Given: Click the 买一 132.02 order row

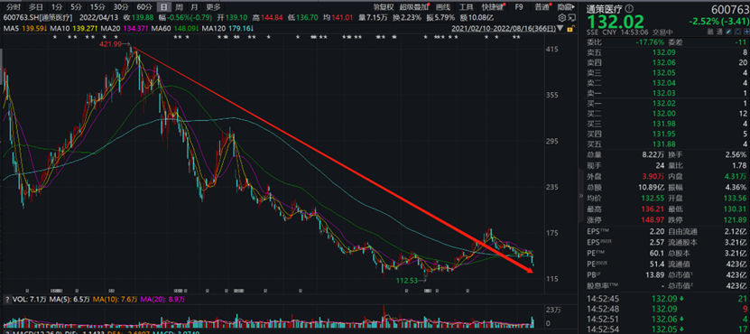Looking at the screenshot, I should coord(666,103).
